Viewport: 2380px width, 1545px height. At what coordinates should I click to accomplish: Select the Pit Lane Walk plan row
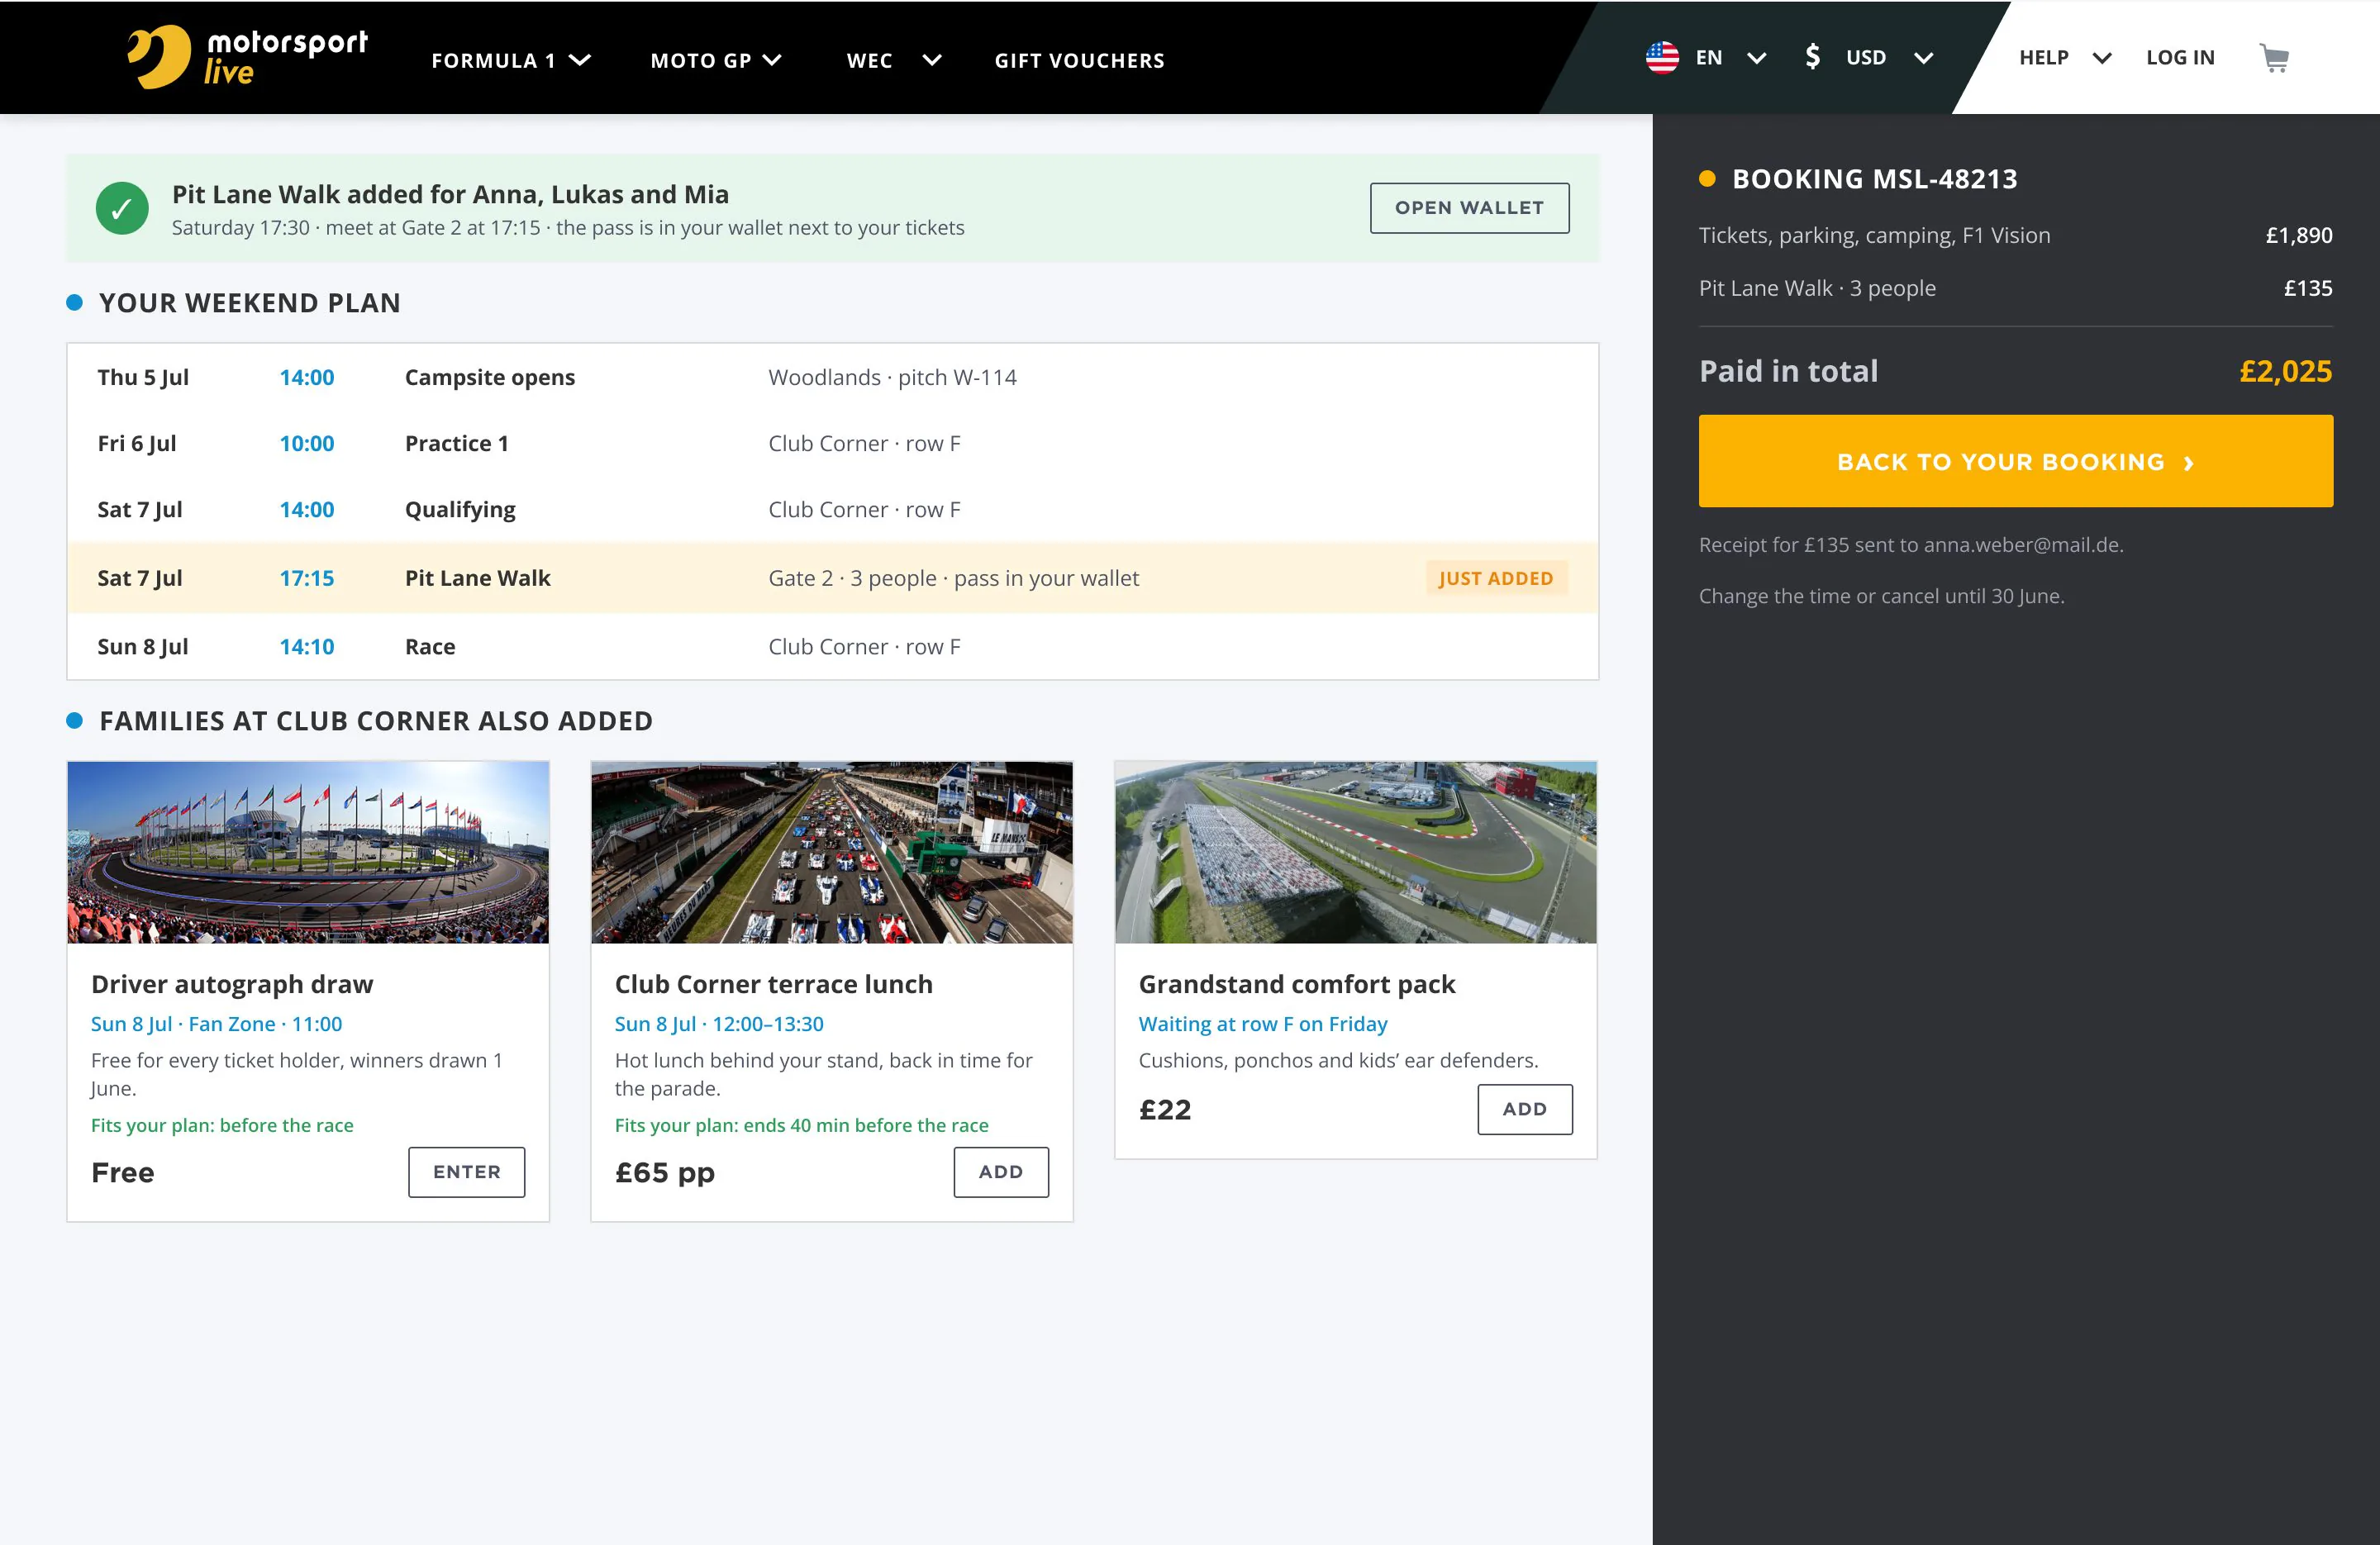[832, 578]
